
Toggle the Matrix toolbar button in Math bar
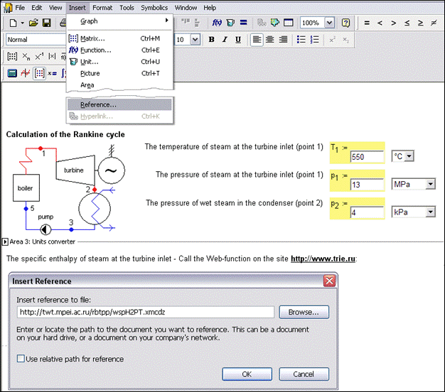(x=39, y=73)
